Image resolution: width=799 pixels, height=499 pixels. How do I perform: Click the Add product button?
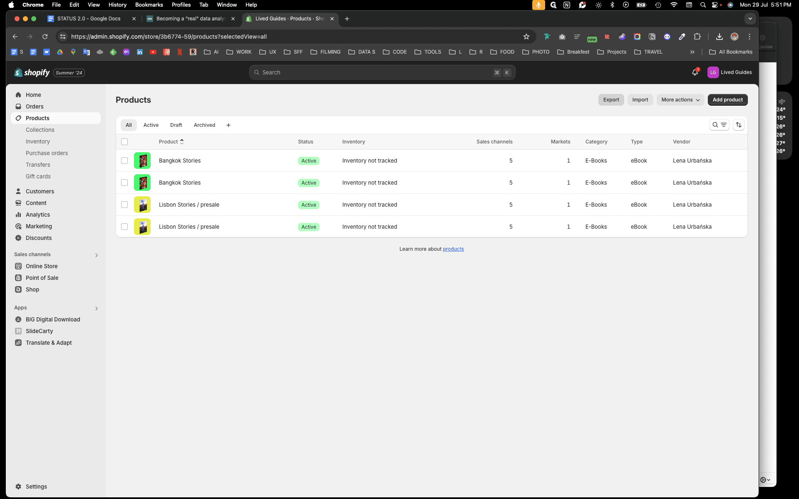(727, 100)
